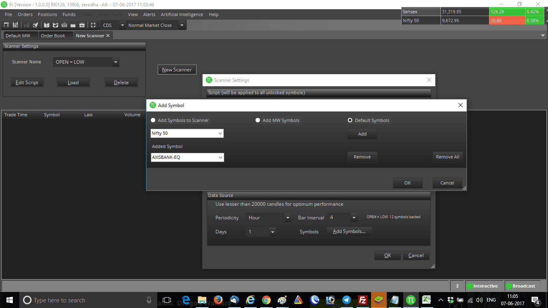
Task: Click the Add Symbols... button
Action: (x=349, y=231)
